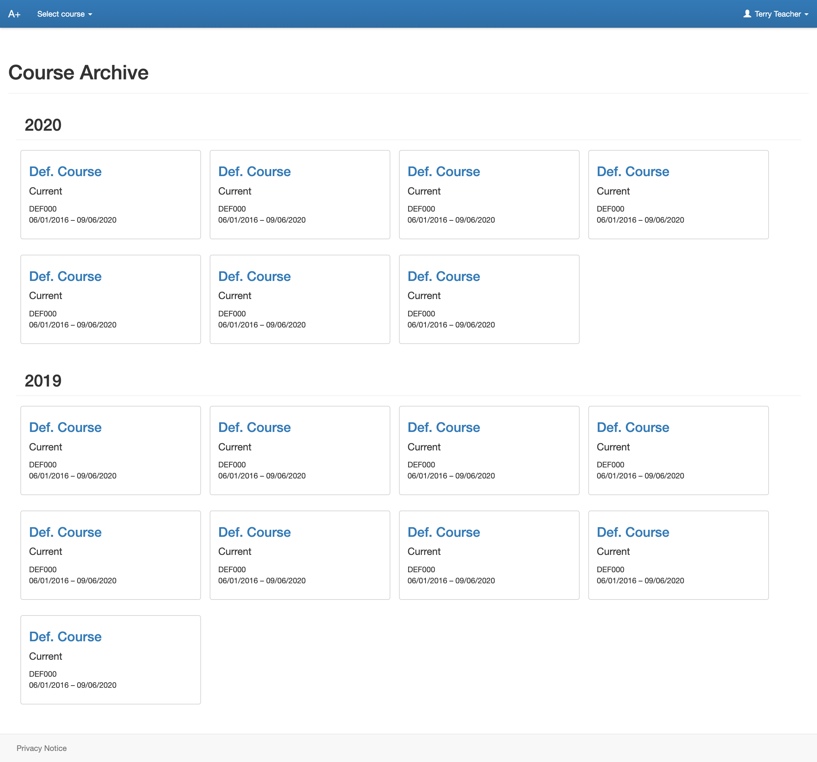The width and height of the screenshot is (817, 762).
Task: Open second Def. Course in 2019's first row
Action: coord(254,427)
